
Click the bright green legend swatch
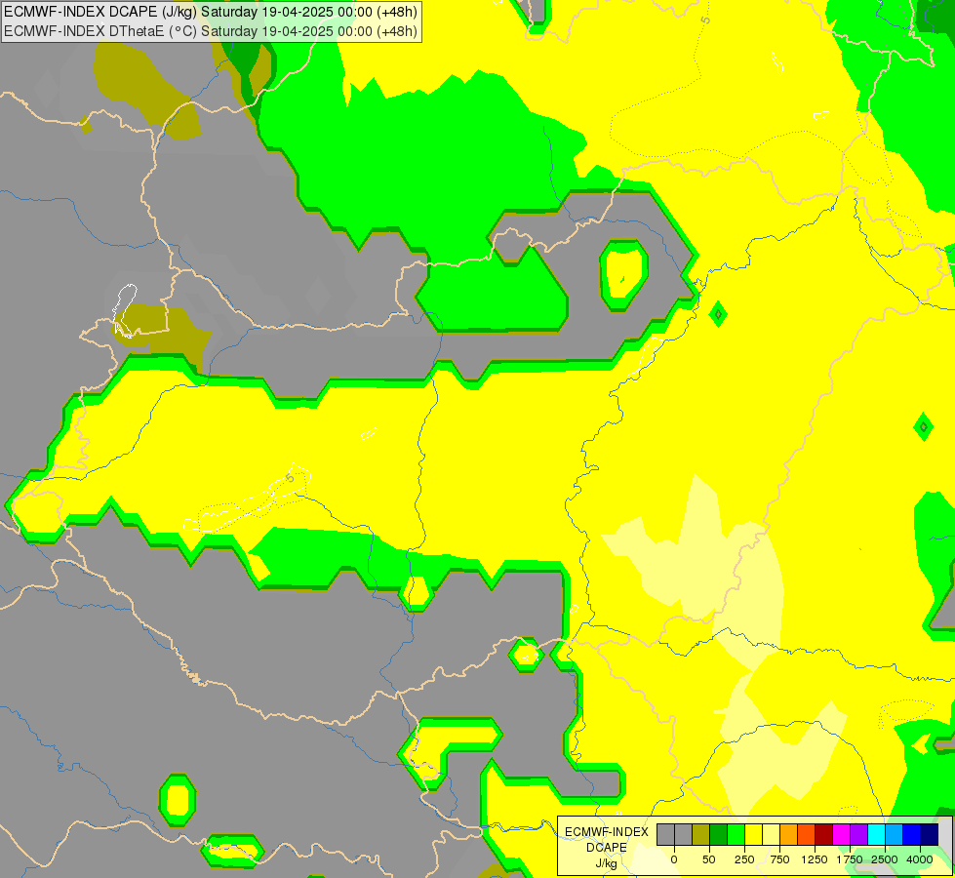click(736, 834)
